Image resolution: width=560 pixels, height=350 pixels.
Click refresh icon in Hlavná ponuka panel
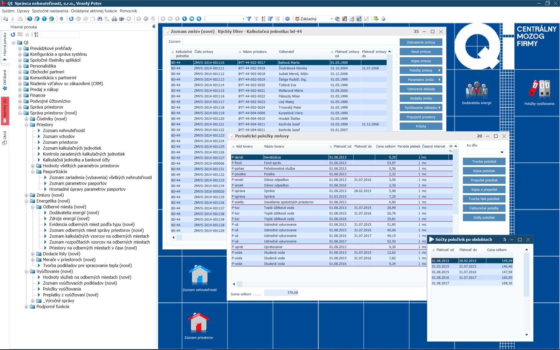pyautogui.click(x=13, y=34)
